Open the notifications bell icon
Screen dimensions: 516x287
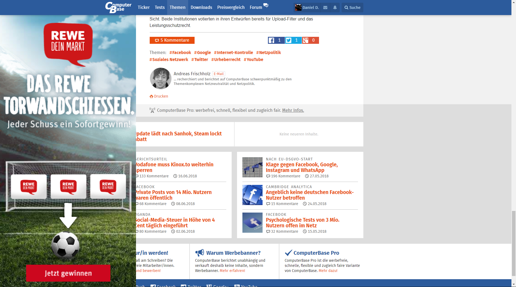click(335, 8)
